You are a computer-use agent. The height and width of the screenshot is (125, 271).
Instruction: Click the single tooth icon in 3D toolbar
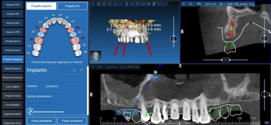click(115, 4)
